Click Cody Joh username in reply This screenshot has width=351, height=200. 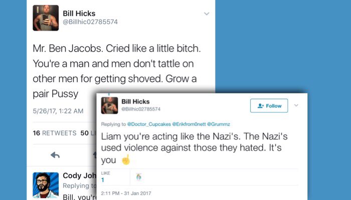point(79,175)
